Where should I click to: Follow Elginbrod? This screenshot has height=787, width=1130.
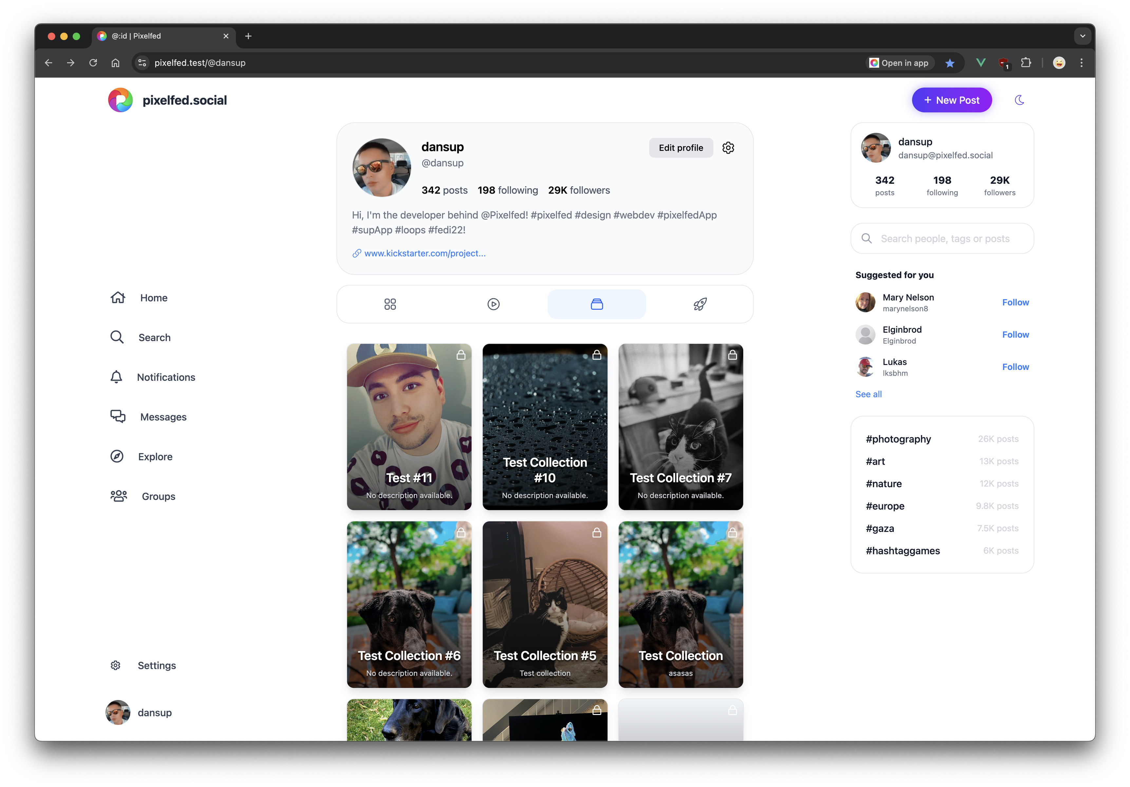coord(1015,335)
